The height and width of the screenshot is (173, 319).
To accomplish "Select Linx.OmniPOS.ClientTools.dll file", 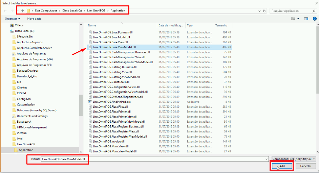I will point(111,82).
